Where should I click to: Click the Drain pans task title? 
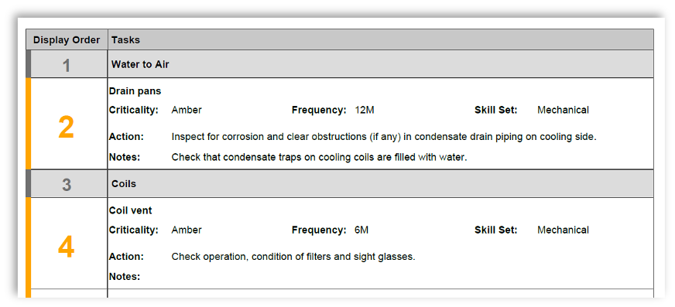tap(135, 91)
